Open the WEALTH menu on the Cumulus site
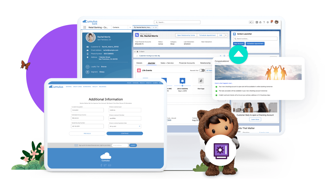 pos(95,87)
